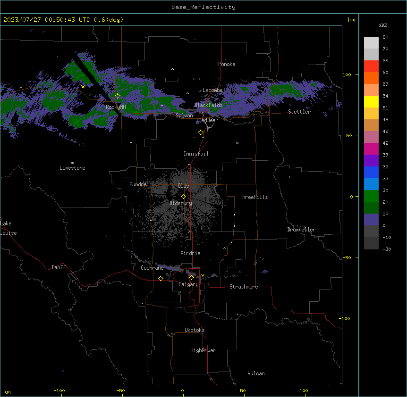
Task: Click the magenta swatch in the legend
Action: pyautogui.click(x=371, y=149)
